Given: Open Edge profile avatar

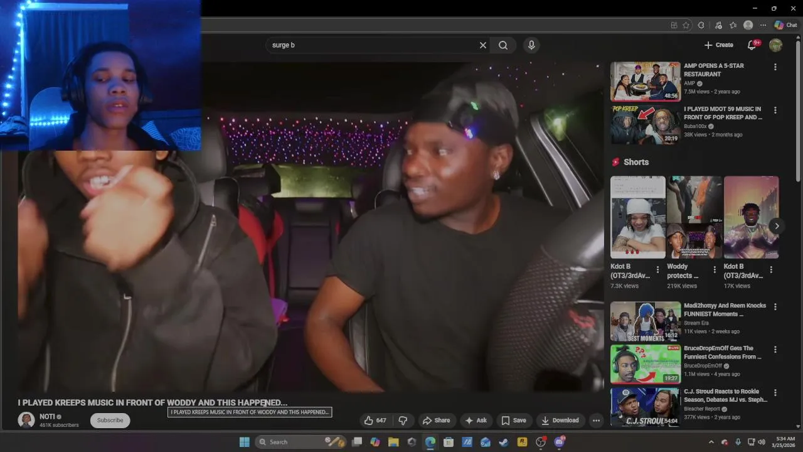Looking at the screenshot, I should [748, 25].
